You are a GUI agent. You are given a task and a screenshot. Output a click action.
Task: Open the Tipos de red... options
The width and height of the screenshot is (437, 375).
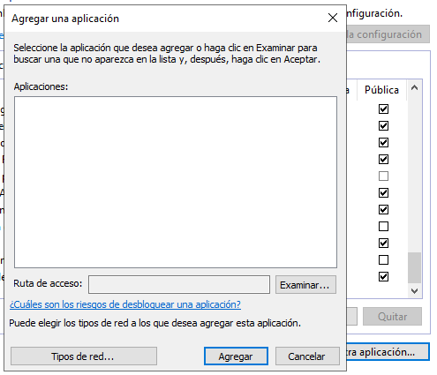(x=84, y=356)
